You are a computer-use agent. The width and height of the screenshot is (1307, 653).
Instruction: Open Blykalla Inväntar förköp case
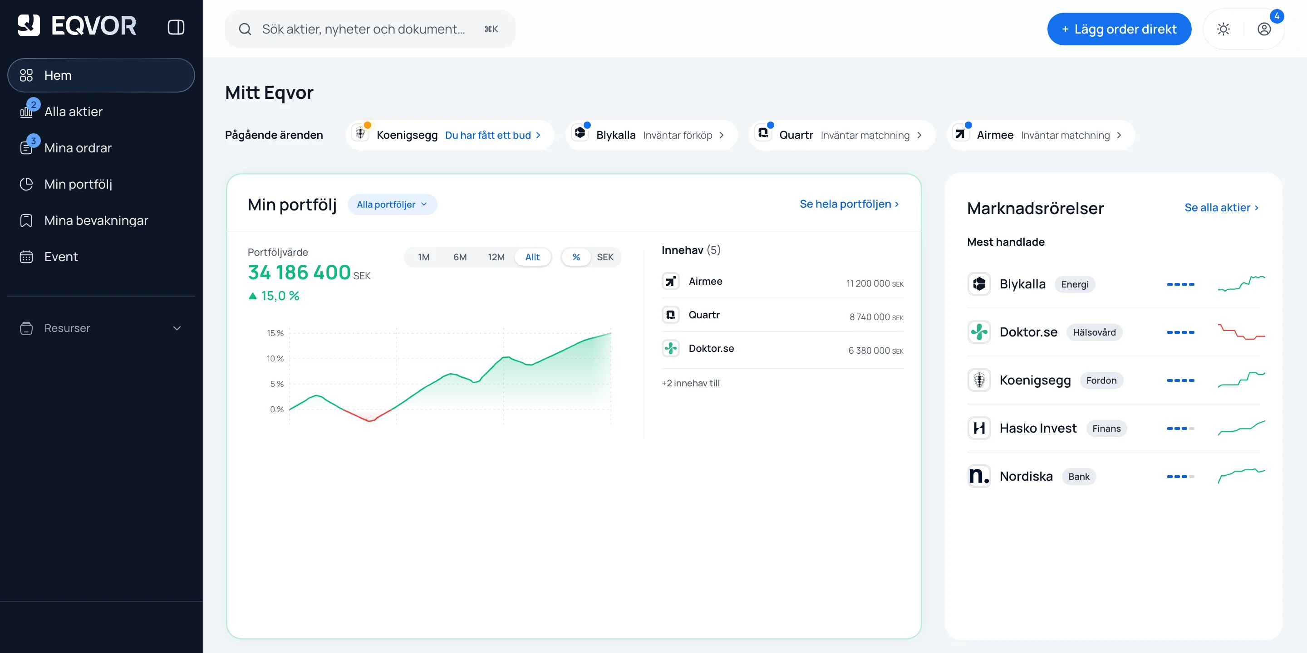(x=652, y=135)
